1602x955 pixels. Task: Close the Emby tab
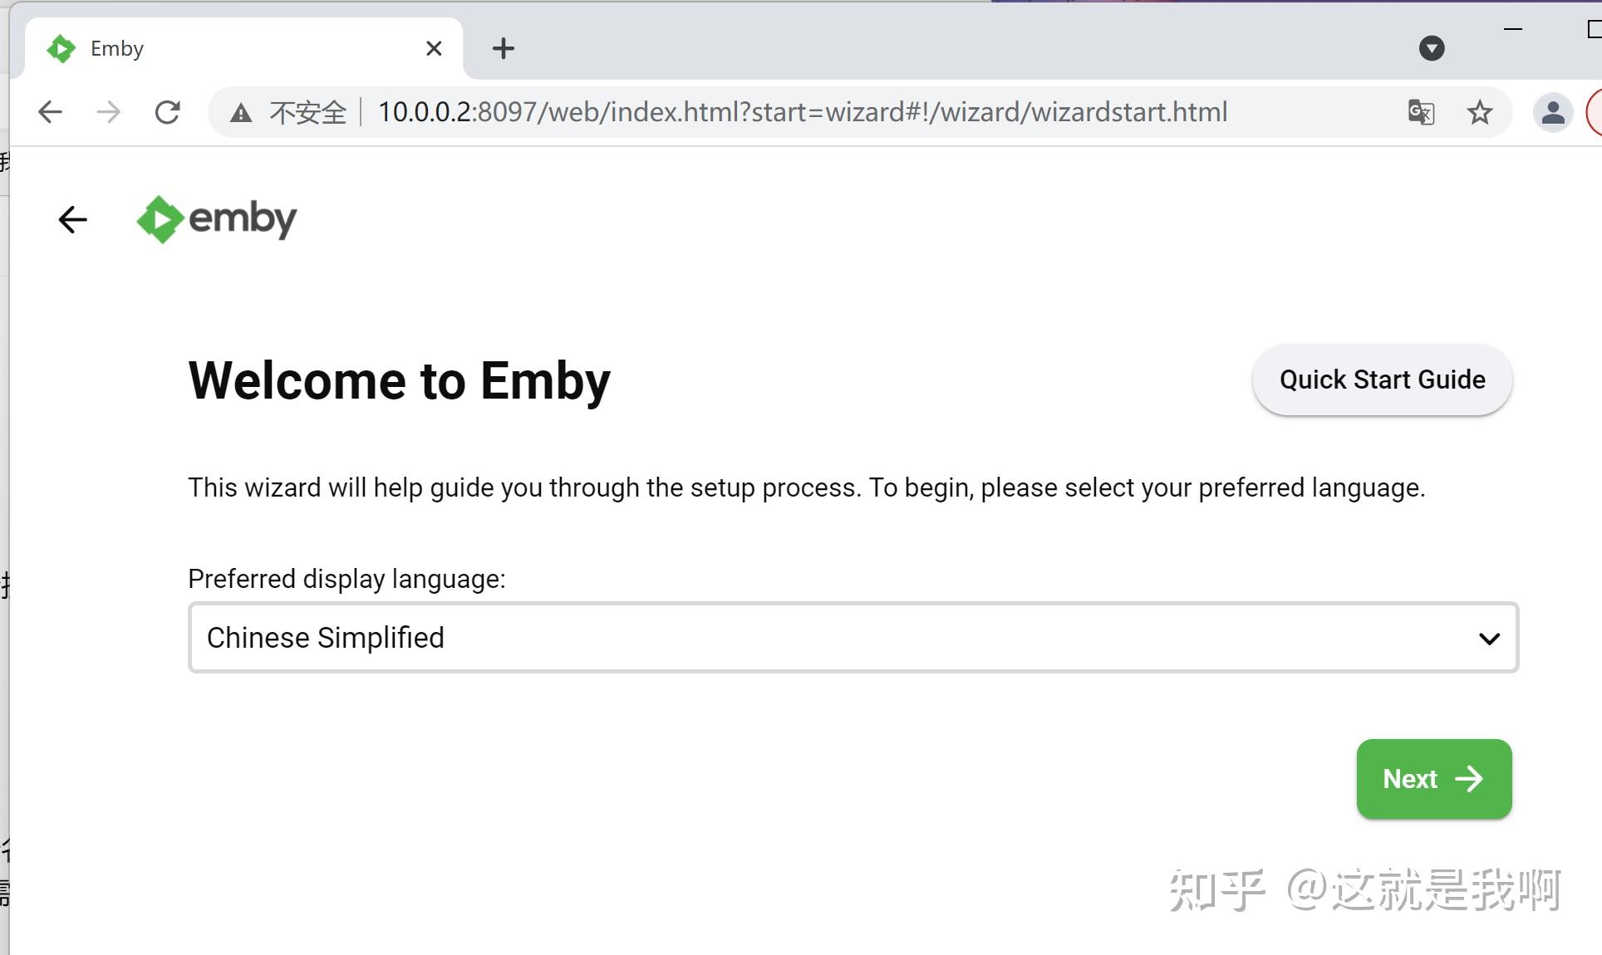(x=434, y=48)
